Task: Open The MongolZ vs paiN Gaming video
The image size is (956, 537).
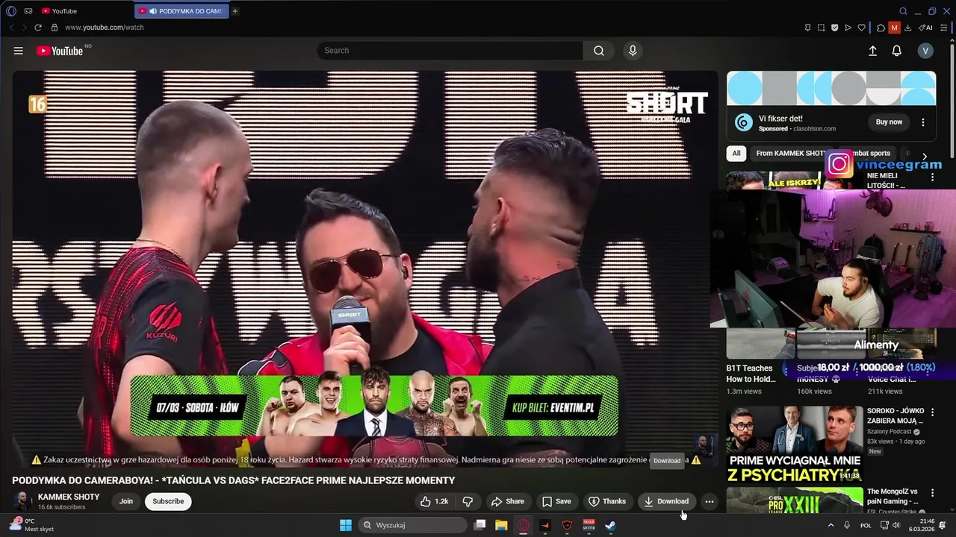Action: click(893, 497)
